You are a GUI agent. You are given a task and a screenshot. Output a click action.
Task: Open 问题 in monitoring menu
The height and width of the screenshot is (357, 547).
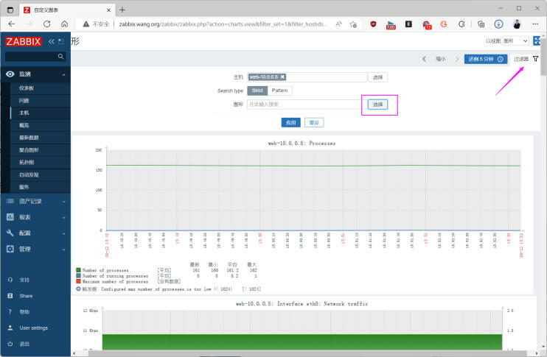pos(24,101)
